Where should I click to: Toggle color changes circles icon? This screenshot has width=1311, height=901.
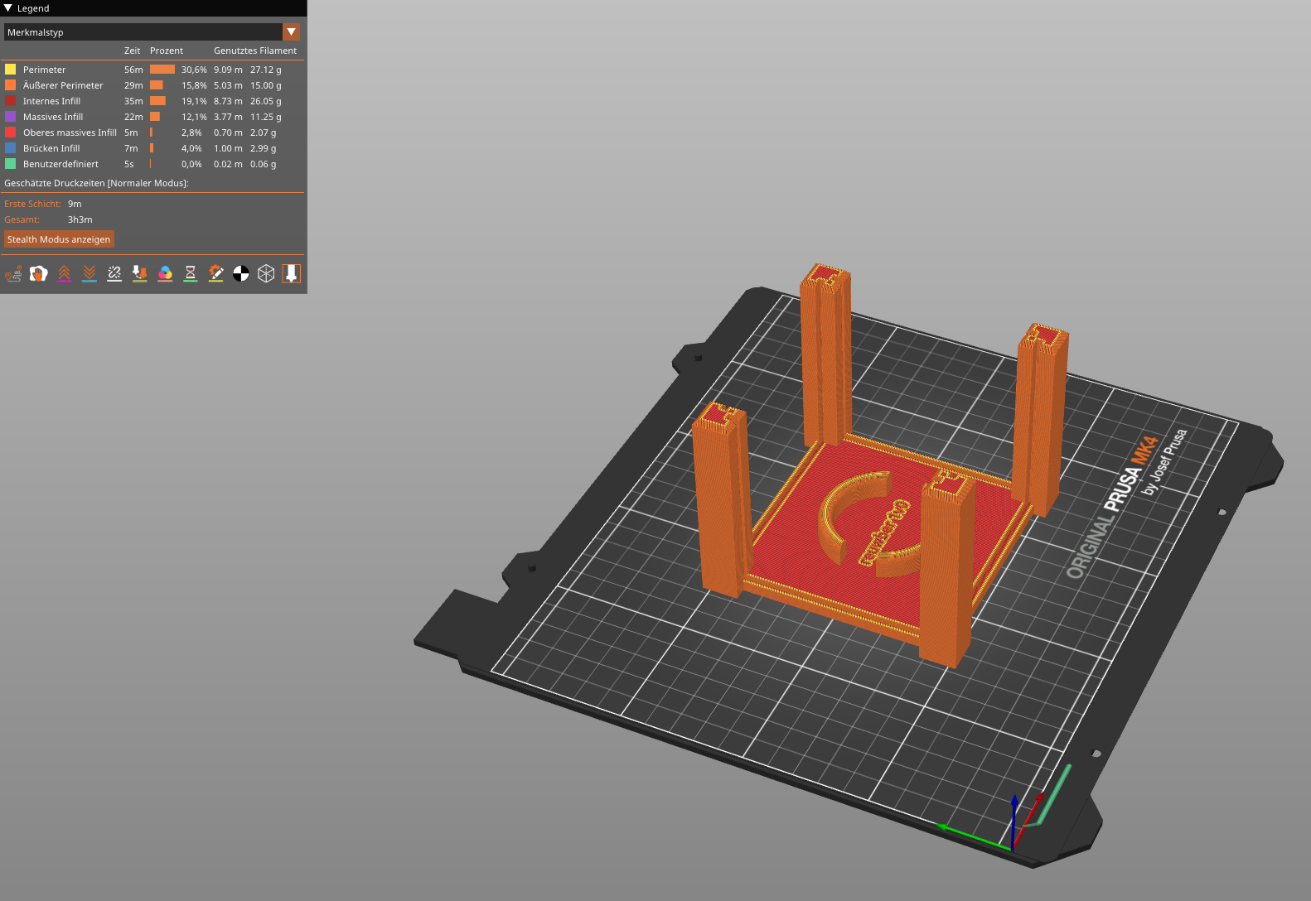click(x=165, y=273)
